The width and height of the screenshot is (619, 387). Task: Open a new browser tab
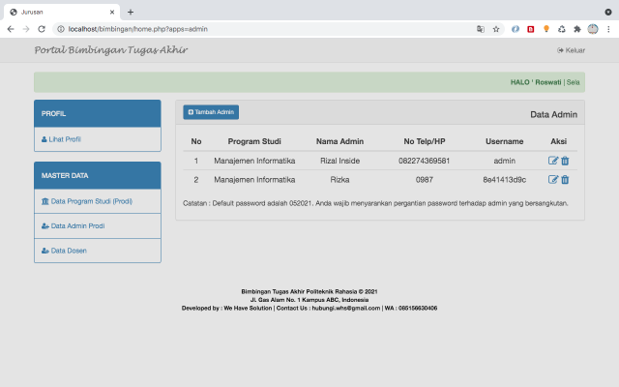pyautogui.click(x=131, y=11)
